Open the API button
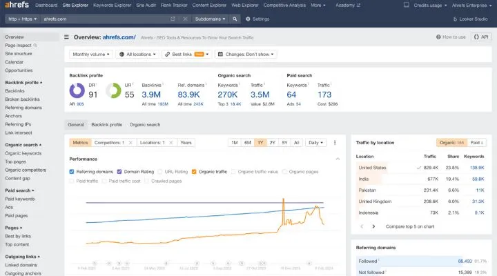This screenshot has width=497, height=276. (481, 37)
